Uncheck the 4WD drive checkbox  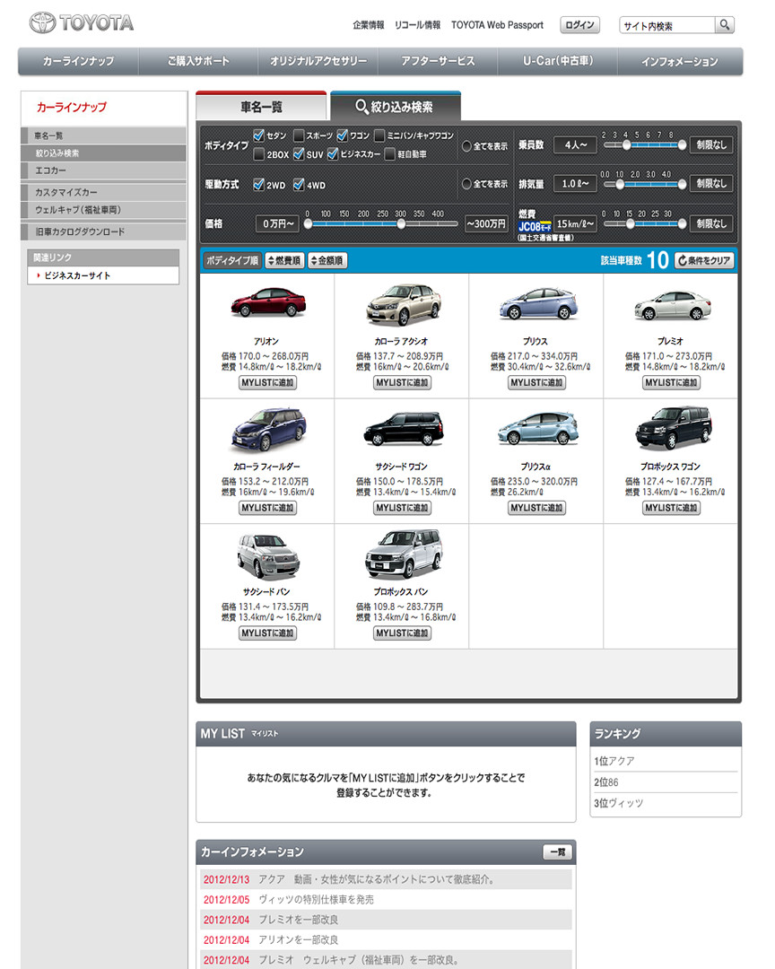(x=299, y=184)
